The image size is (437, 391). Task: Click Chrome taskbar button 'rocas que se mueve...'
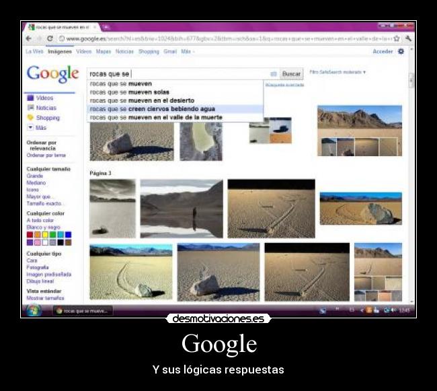(83, 311)
